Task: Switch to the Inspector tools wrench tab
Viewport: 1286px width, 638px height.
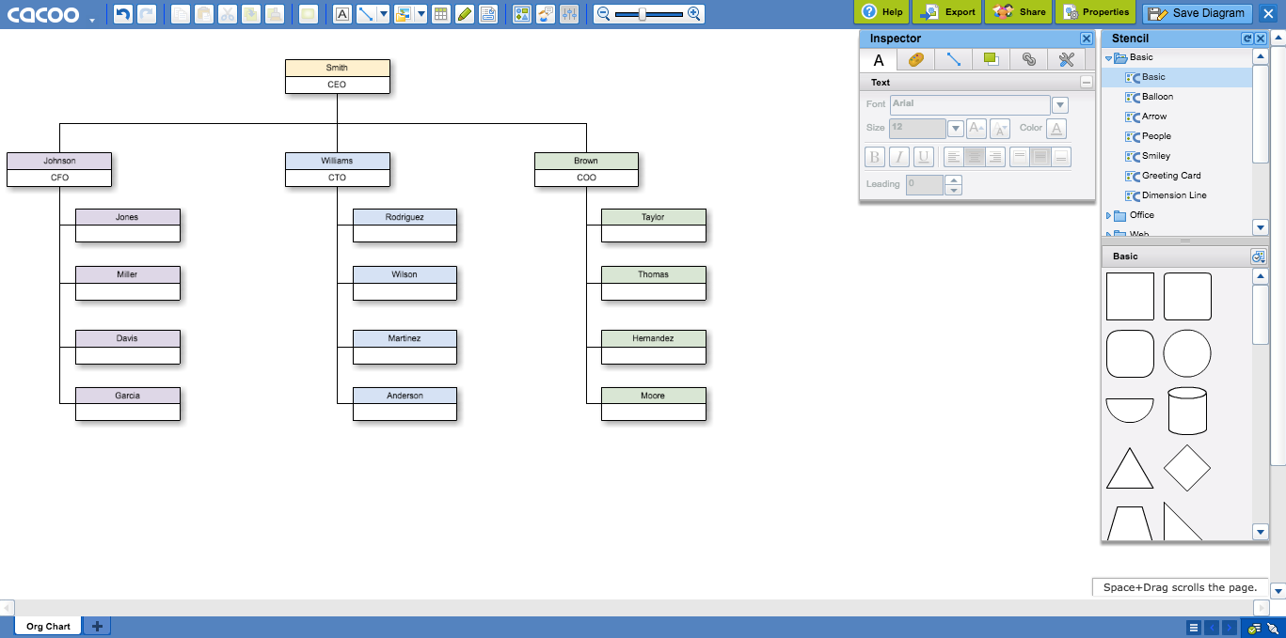Action: click(1066, 60)
